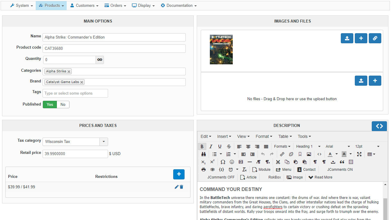Viewport: 392px width, 220px height.
Task: Expand the bullet list style arrow
Action: [x=221, y=154]
